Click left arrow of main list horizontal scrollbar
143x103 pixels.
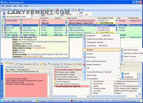[x=2, y=59]
